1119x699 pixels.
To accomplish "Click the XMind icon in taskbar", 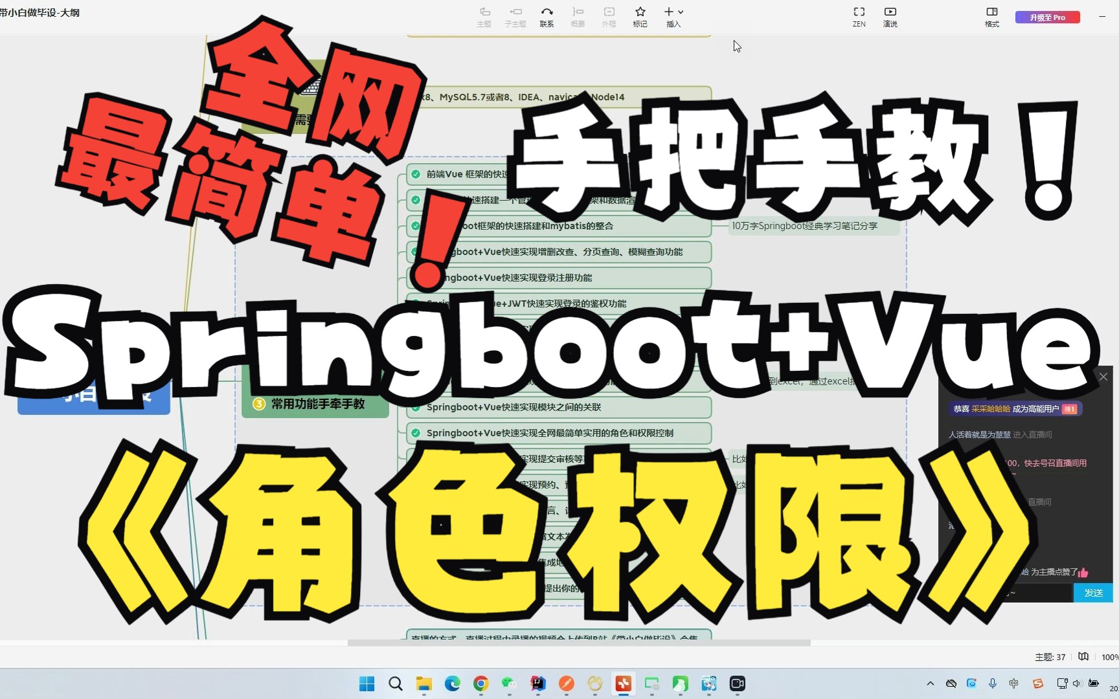I will pos(623,683).
